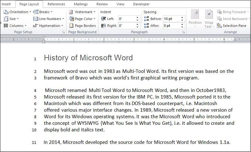Open the Columns layout menu

[15, 26]
